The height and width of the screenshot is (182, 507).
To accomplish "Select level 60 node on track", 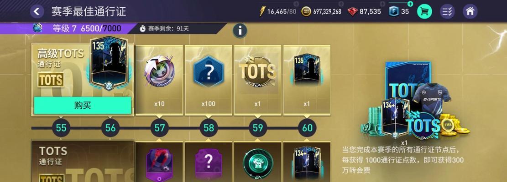I will (x=307, y=128).
